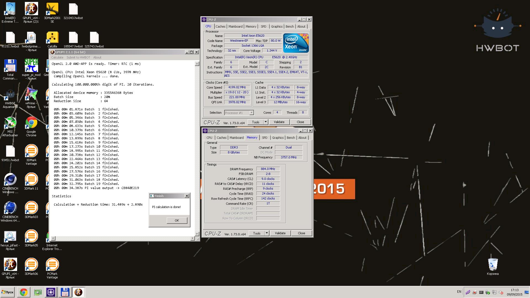Click the EN language indicator
The width and height of the screenshot is (530, 298).
point(459,292)
